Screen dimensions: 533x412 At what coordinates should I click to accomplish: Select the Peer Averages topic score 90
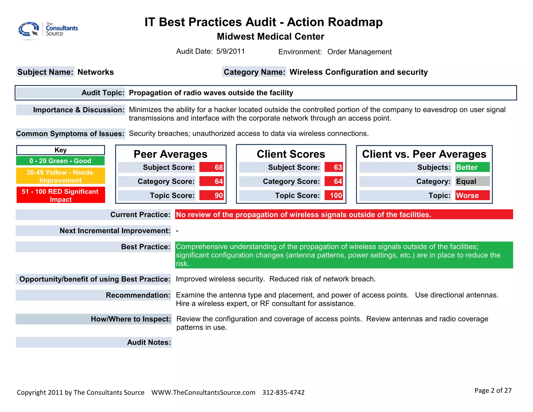click(x=211, y=195)
